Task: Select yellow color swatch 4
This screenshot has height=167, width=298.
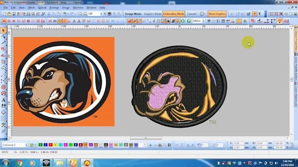Action: pyautogui.click(x=56, y=145)
